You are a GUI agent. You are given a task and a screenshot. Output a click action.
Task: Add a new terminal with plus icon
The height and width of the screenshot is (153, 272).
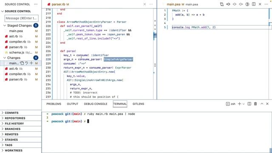point(239,104)
